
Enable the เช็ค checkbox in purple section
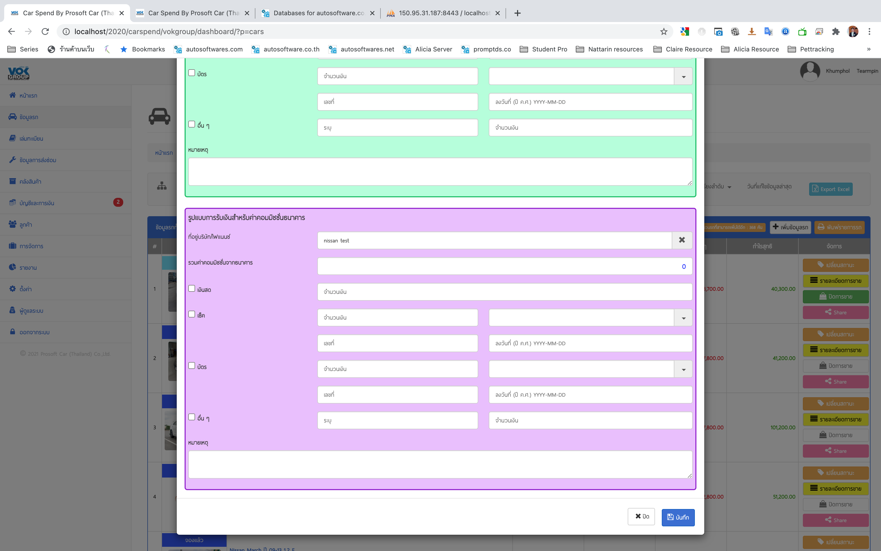click(x=191, y=314)
